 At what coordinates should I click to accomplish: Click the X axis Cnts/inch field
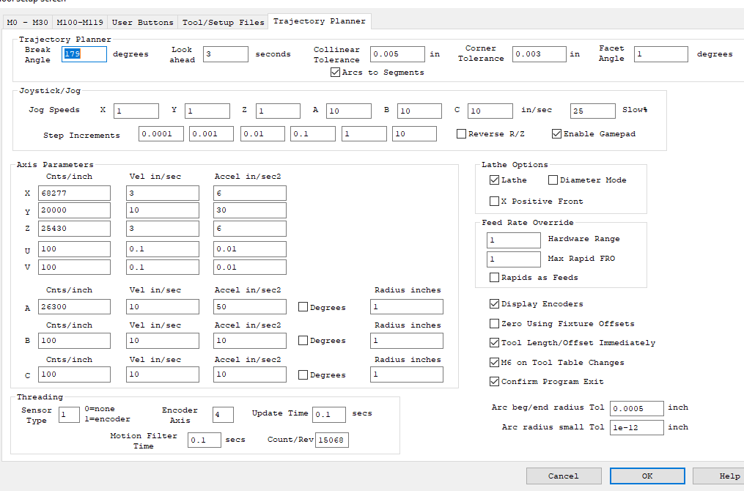(74, 193)
